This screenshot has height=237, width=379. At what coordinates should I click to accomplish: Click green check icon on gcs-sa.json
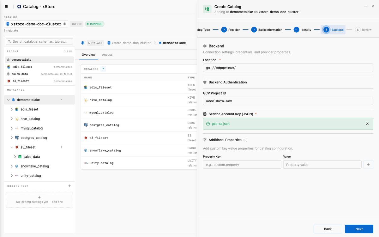[x=208, y=124]
